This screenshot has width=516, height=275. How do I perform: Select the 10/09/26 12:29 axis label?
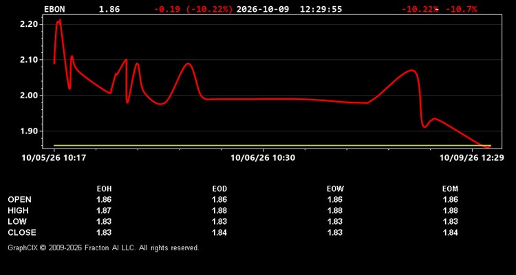[472, 158]
